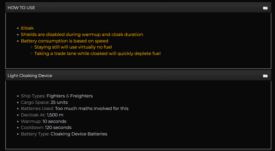Click the Cargo Space 25 units value
Screen dimensions: 275x151
coord(59,102)
